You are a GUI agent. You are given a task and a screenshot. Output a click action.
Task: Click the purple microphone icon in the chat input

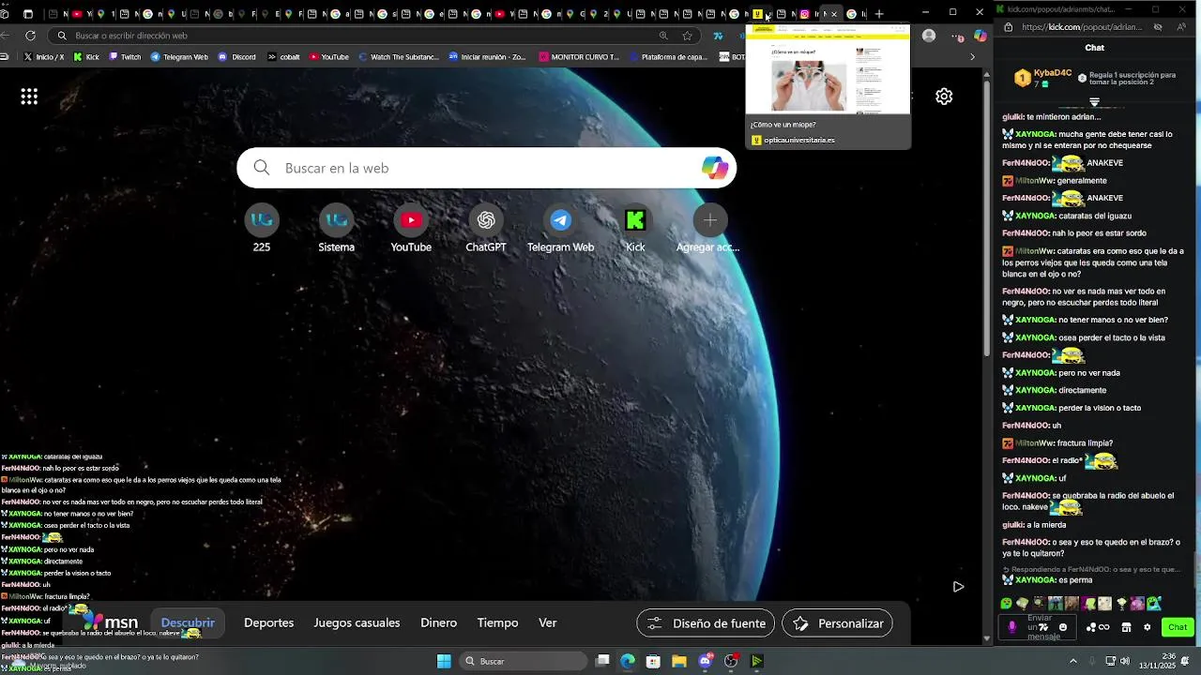click(x=1011, y=627)
